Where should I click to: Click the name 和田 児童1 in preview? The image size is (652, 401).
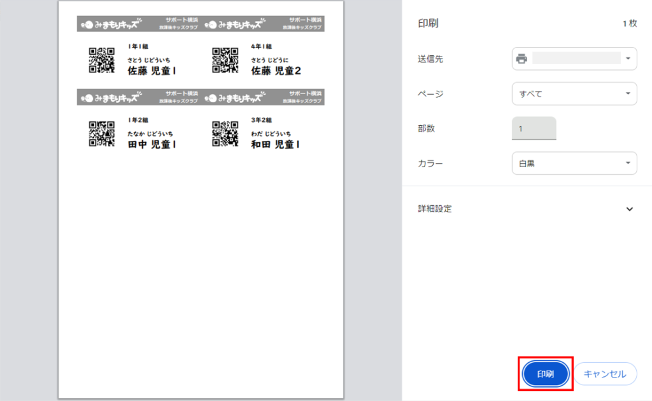coord(275,145)
